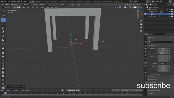The image size is (174, 98).
Task: Select the Smooth tool
Action: coord(3,76)
